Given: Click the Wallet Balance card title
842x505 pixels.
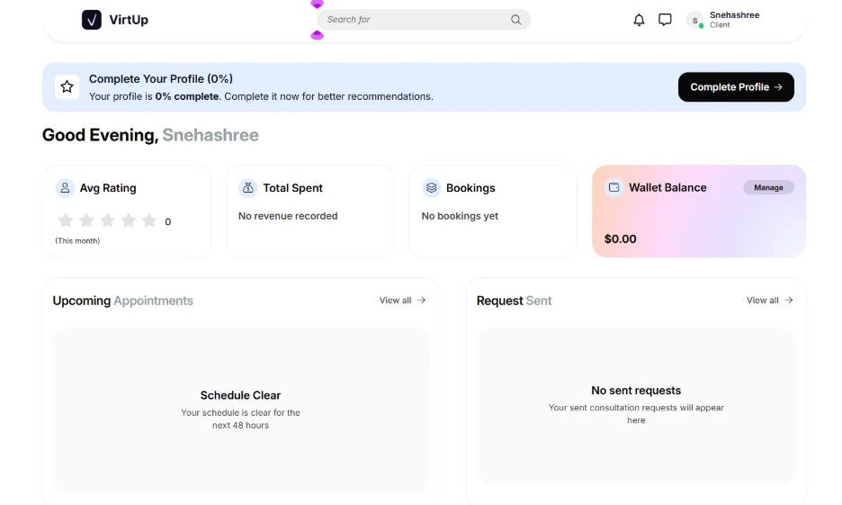Looking at the screenshot, I should point(667,187).
